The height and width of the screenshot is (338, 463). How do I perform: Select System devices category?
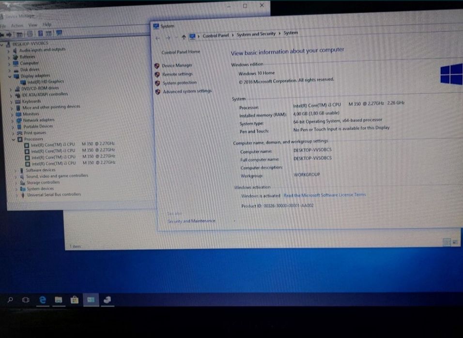(x=41, y=189)
